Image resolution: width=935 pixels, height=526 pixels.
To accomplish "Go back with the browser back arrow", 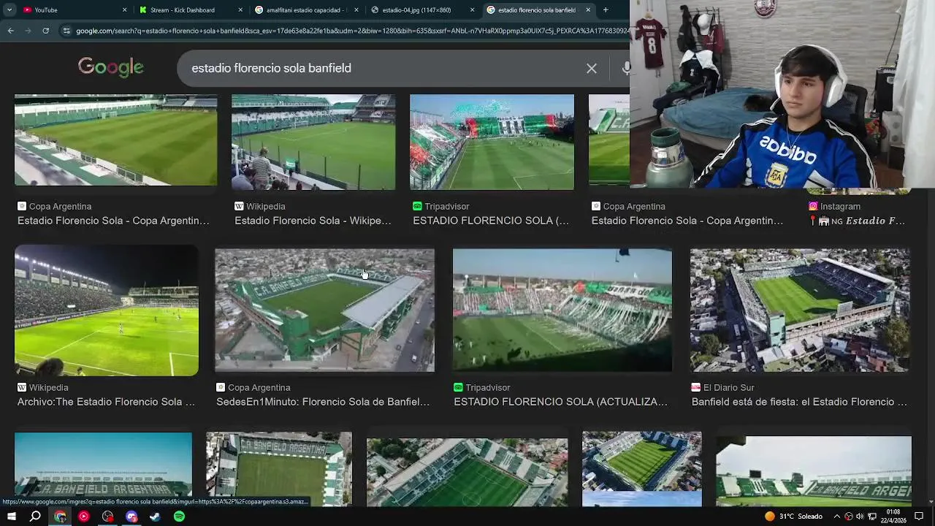I will coord(10,31).
